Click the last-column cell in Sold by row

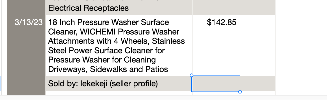pos(258,83)
